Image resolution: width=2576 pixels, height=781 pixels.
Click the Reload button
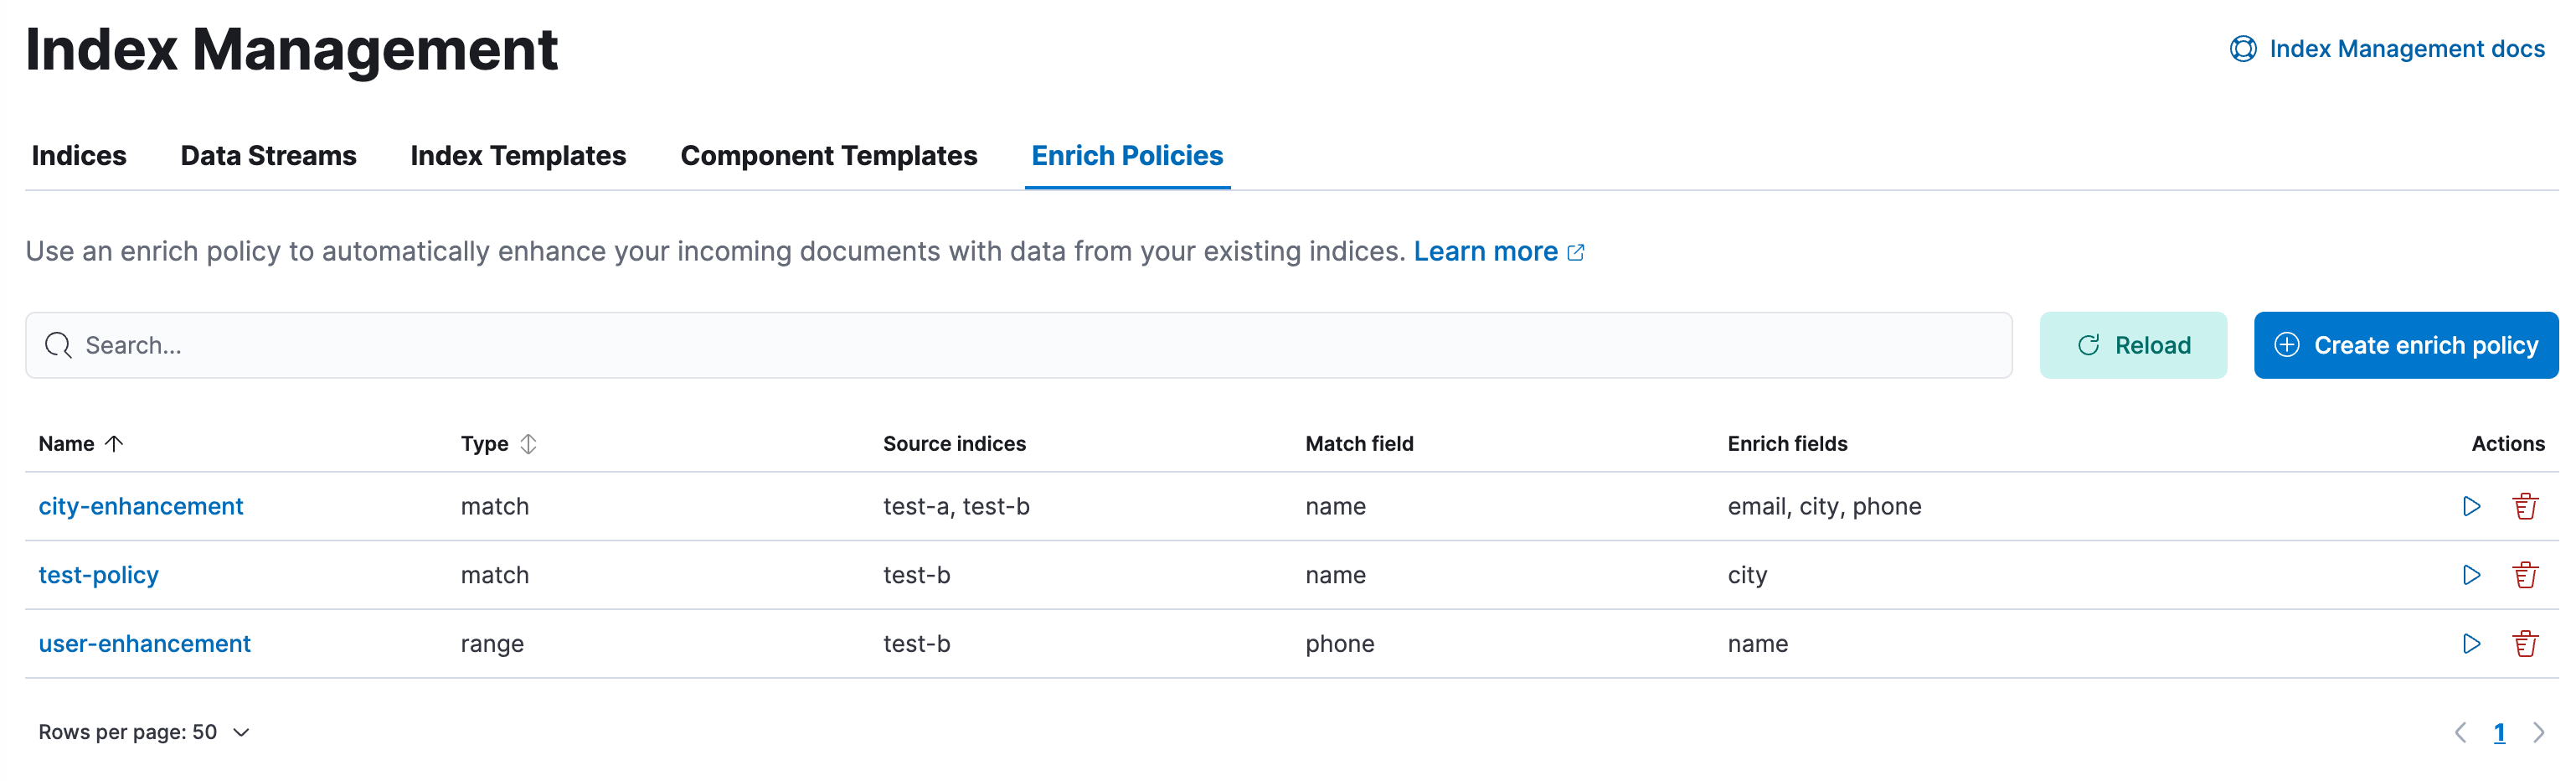pos(2133,345)
